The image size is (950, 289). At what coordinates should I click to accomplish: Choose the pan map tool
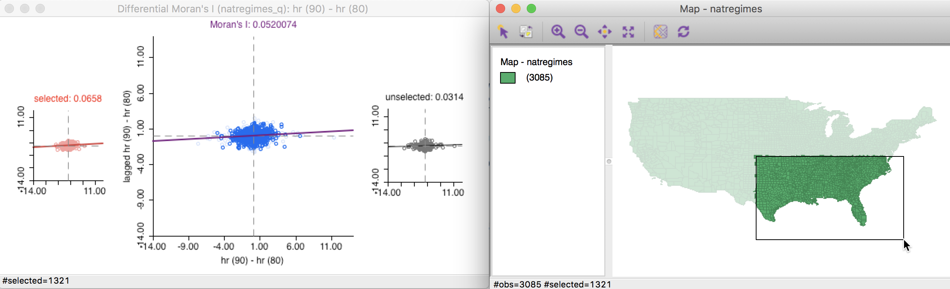pos(605,32)
